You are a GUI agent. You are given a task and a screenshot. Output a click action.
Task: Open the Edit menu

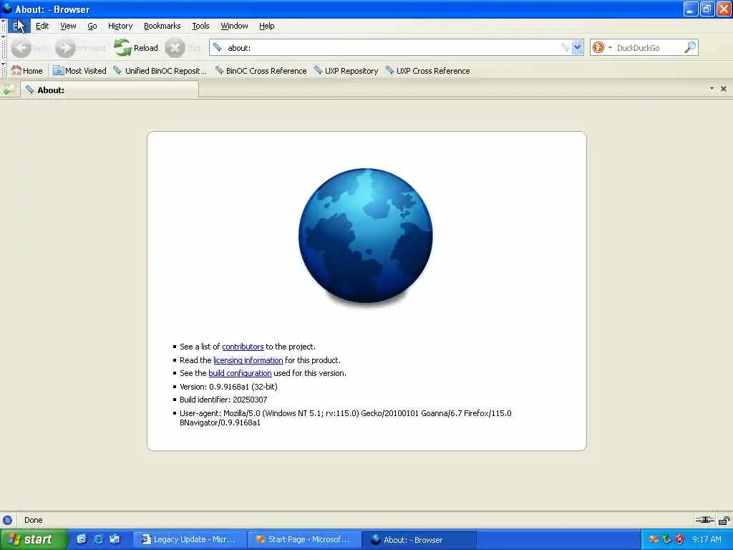click(x=42, y=26)
